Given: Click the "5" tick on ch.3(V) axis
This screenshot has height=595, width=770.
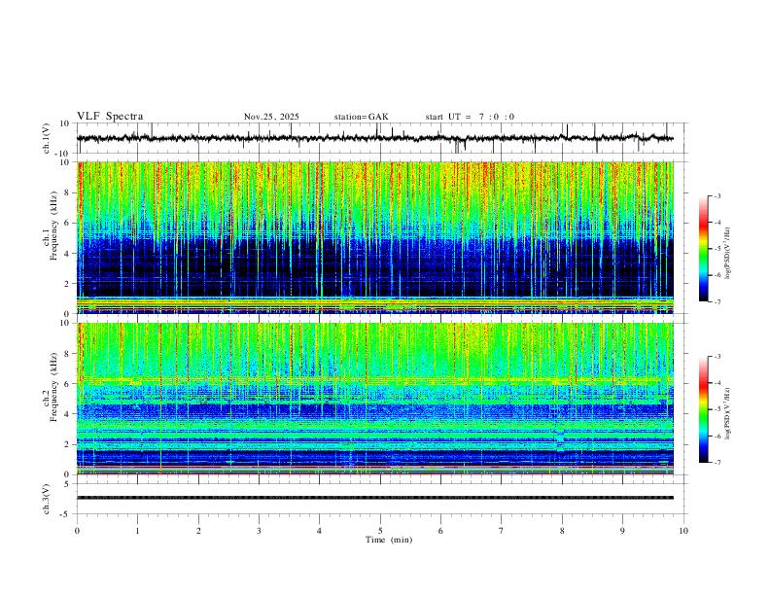Looking at the screenshot, I should coord(67,484).
